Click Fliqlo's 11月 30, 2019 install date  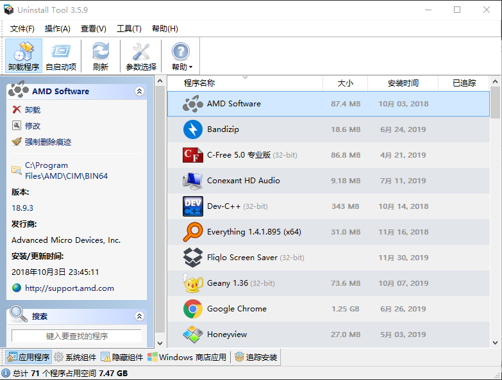[403, 258]
